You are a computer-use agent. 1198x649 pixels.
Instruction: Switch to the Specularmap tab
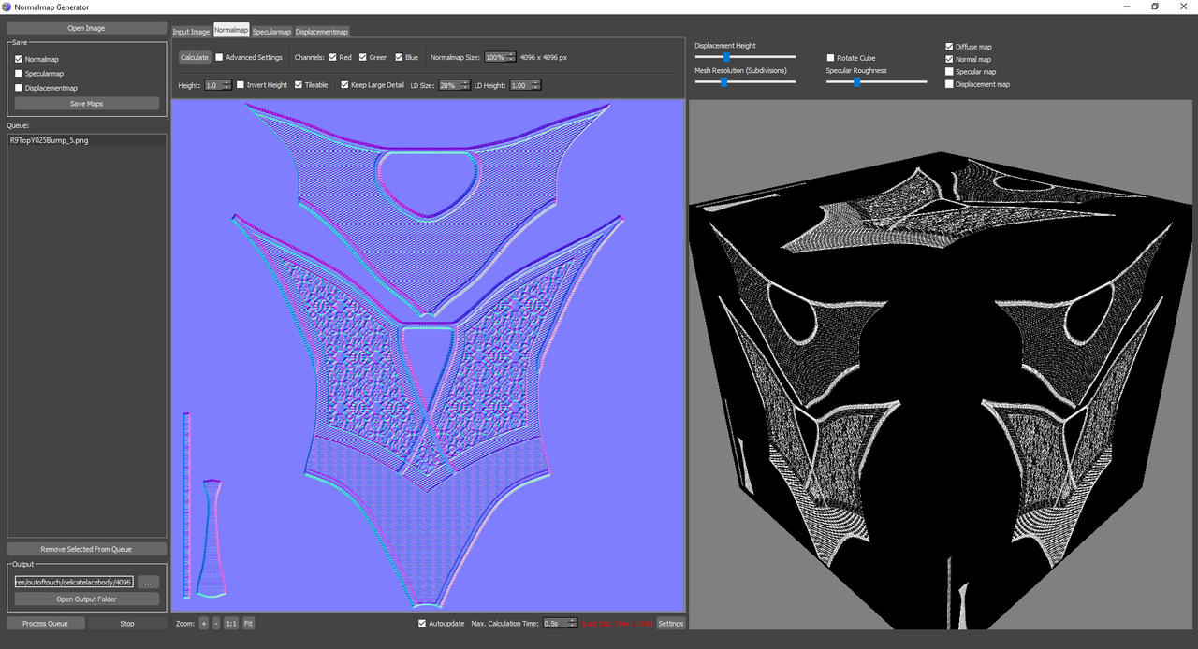(x=271, y=31)
